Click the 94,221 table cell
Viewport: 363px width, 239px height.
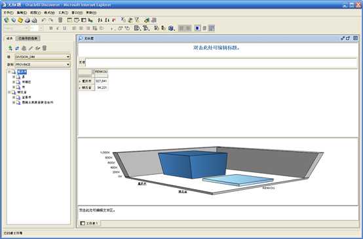(x=102, y=88)
